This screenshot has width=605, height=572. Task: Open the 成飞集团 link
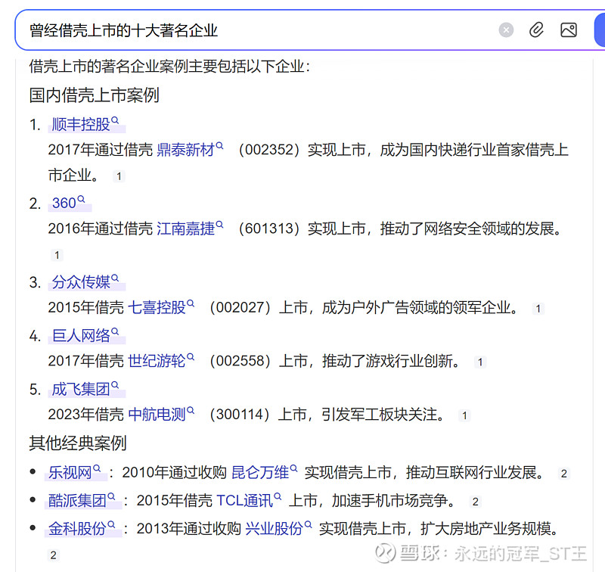(x=81, y=389)
